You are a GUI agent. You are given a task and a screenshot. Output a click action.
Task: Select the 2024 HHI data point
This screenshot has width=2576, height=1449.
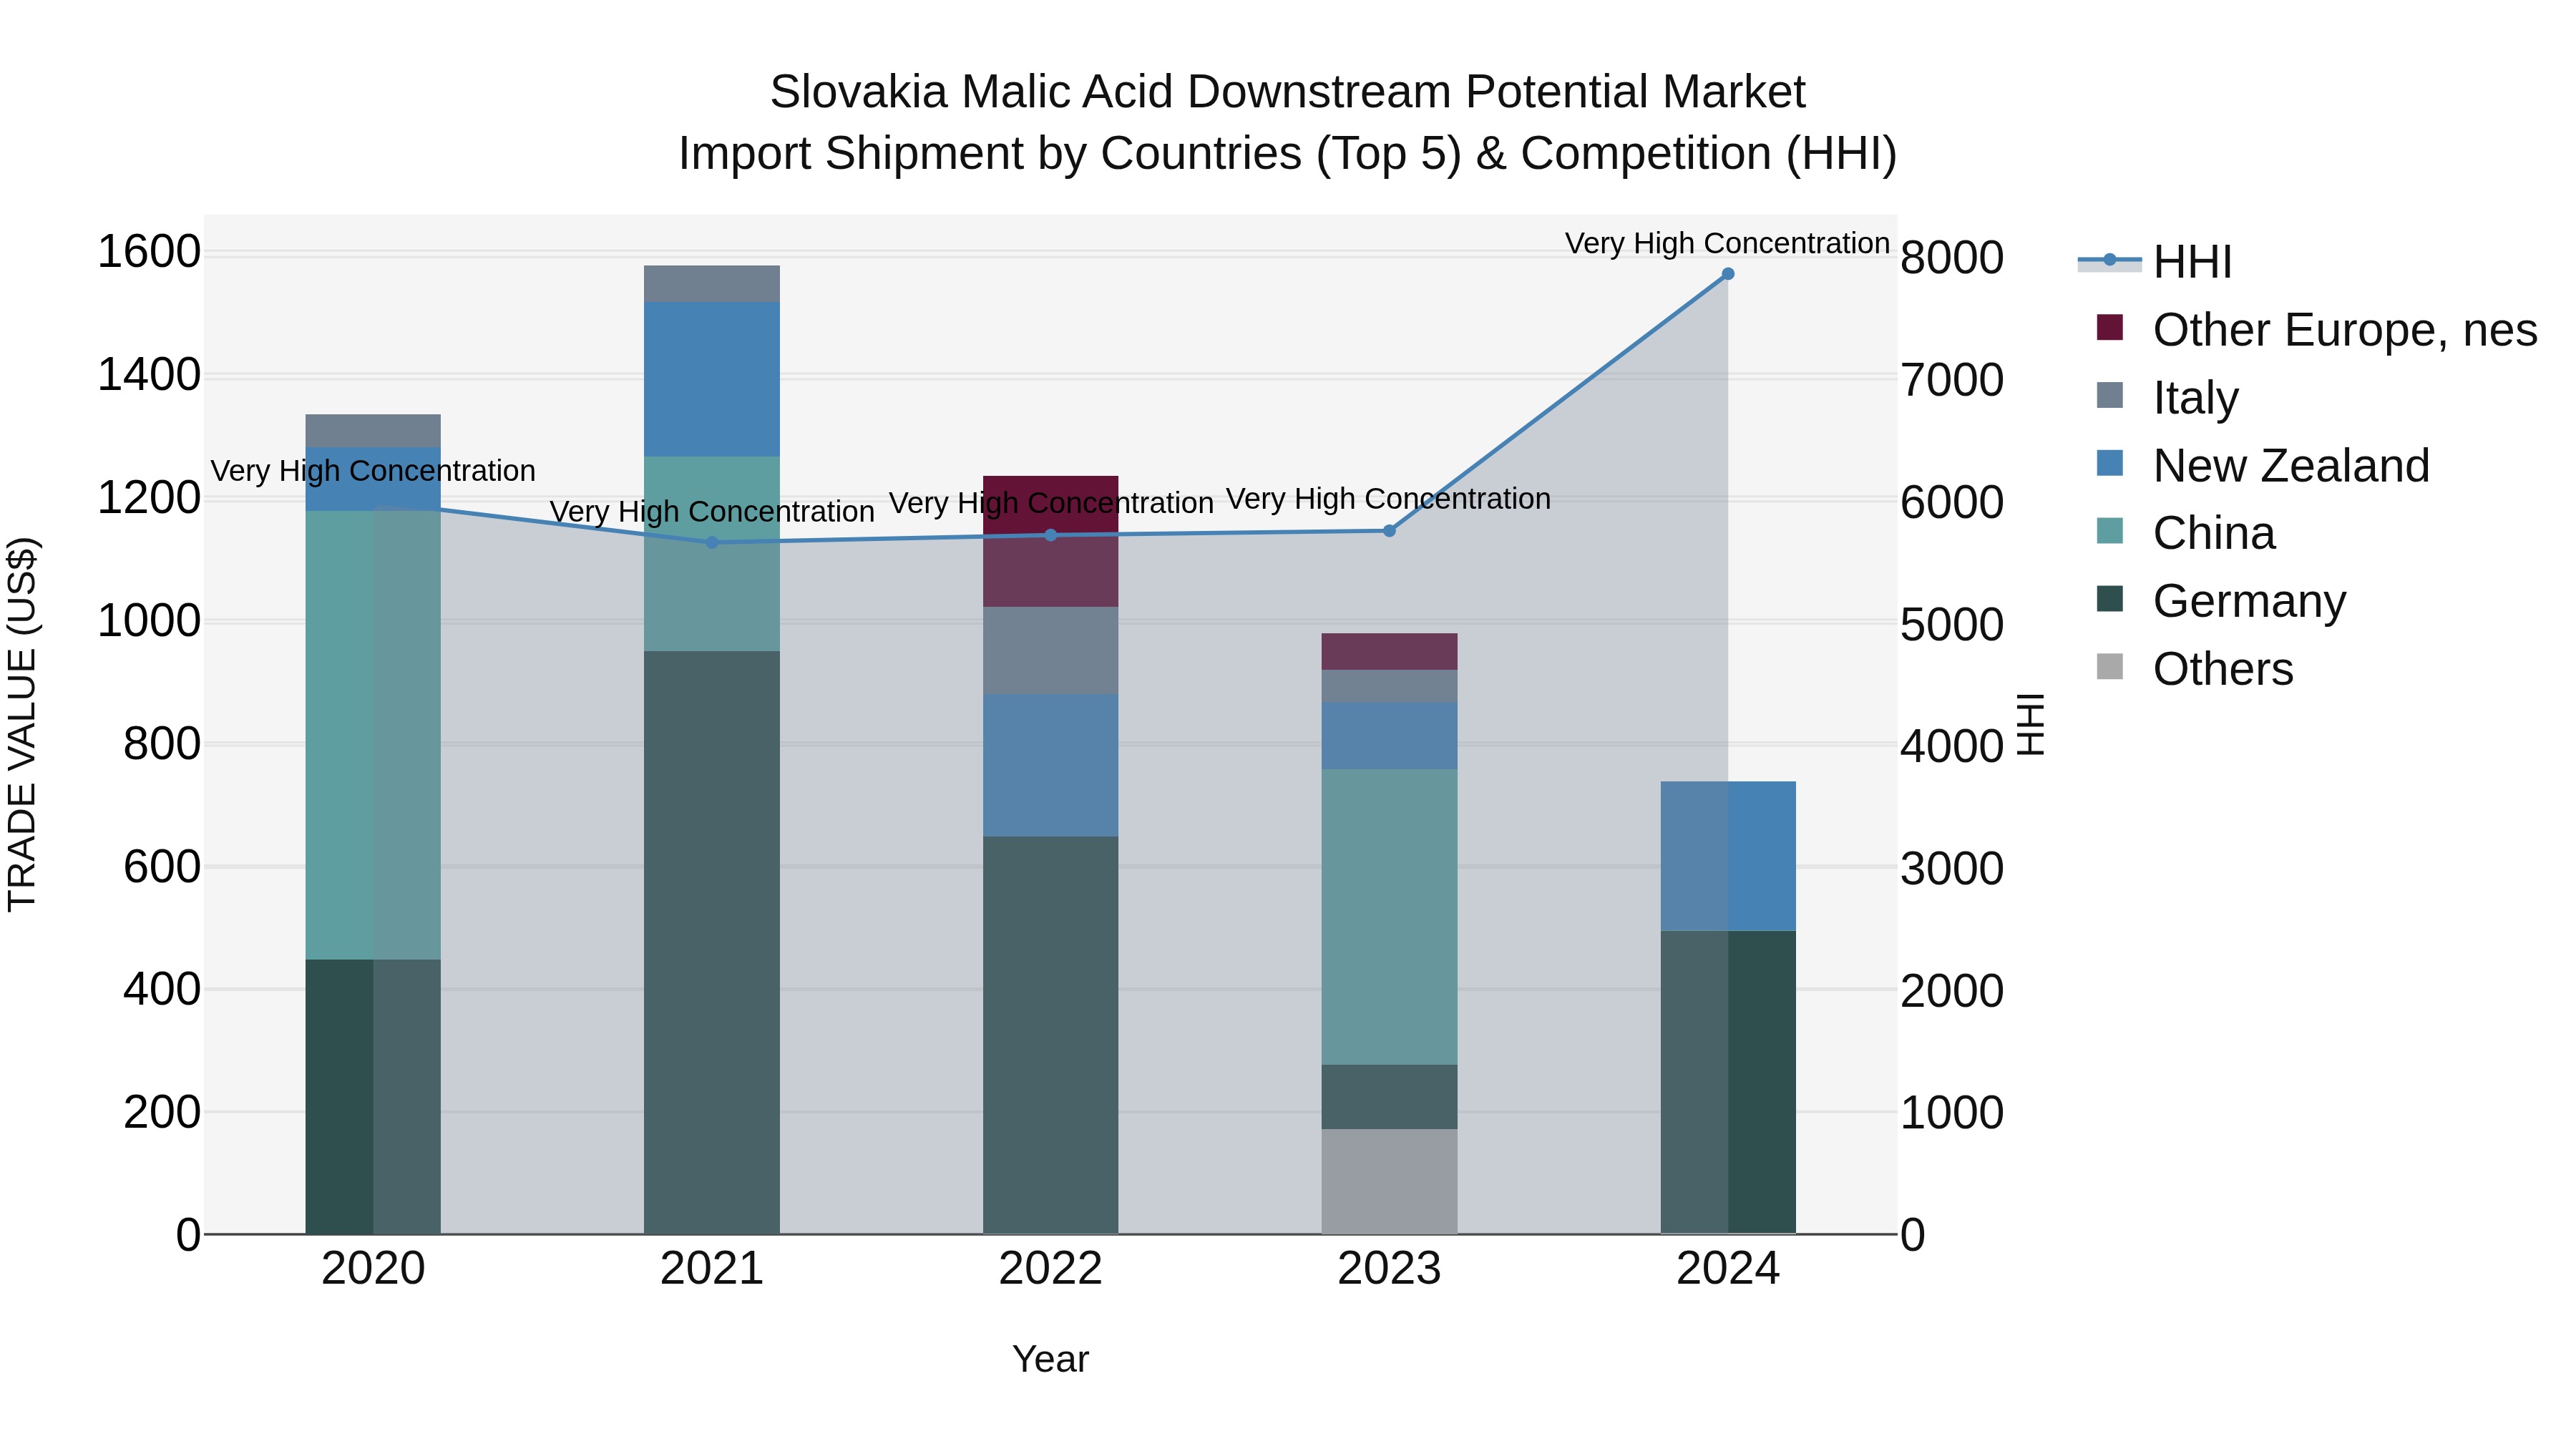point(1727,274)
